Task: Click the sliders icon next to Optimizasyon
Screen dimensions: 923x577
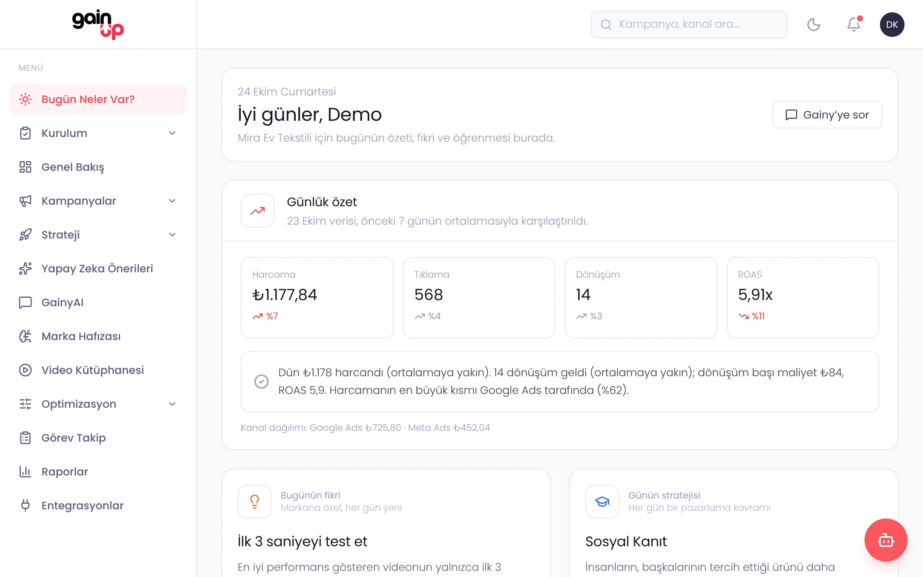Action: 25,404
